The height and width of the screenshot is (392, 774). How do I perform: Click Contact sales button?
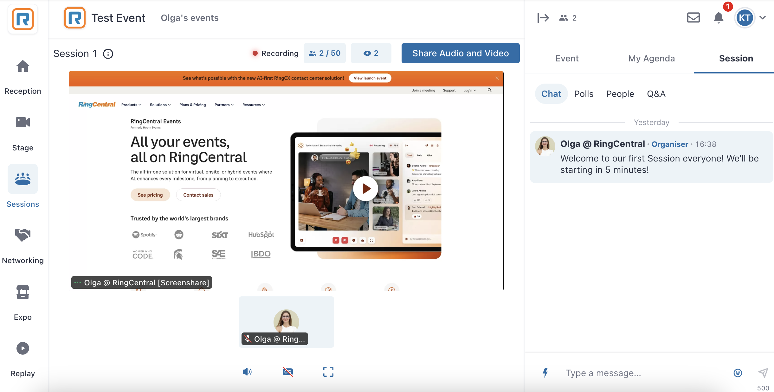pyautogui.click(x=198, y=195)
